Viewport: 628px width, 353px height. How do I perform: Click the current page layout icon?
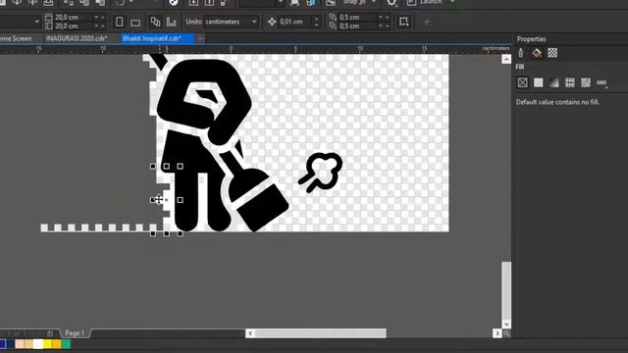click(x=171, y=22)
